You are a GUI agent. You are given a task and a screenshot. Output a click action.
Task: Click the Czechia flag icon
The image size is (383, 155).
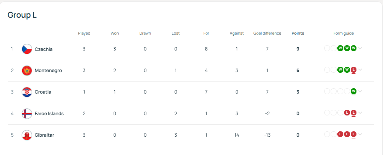click(27, 49)
